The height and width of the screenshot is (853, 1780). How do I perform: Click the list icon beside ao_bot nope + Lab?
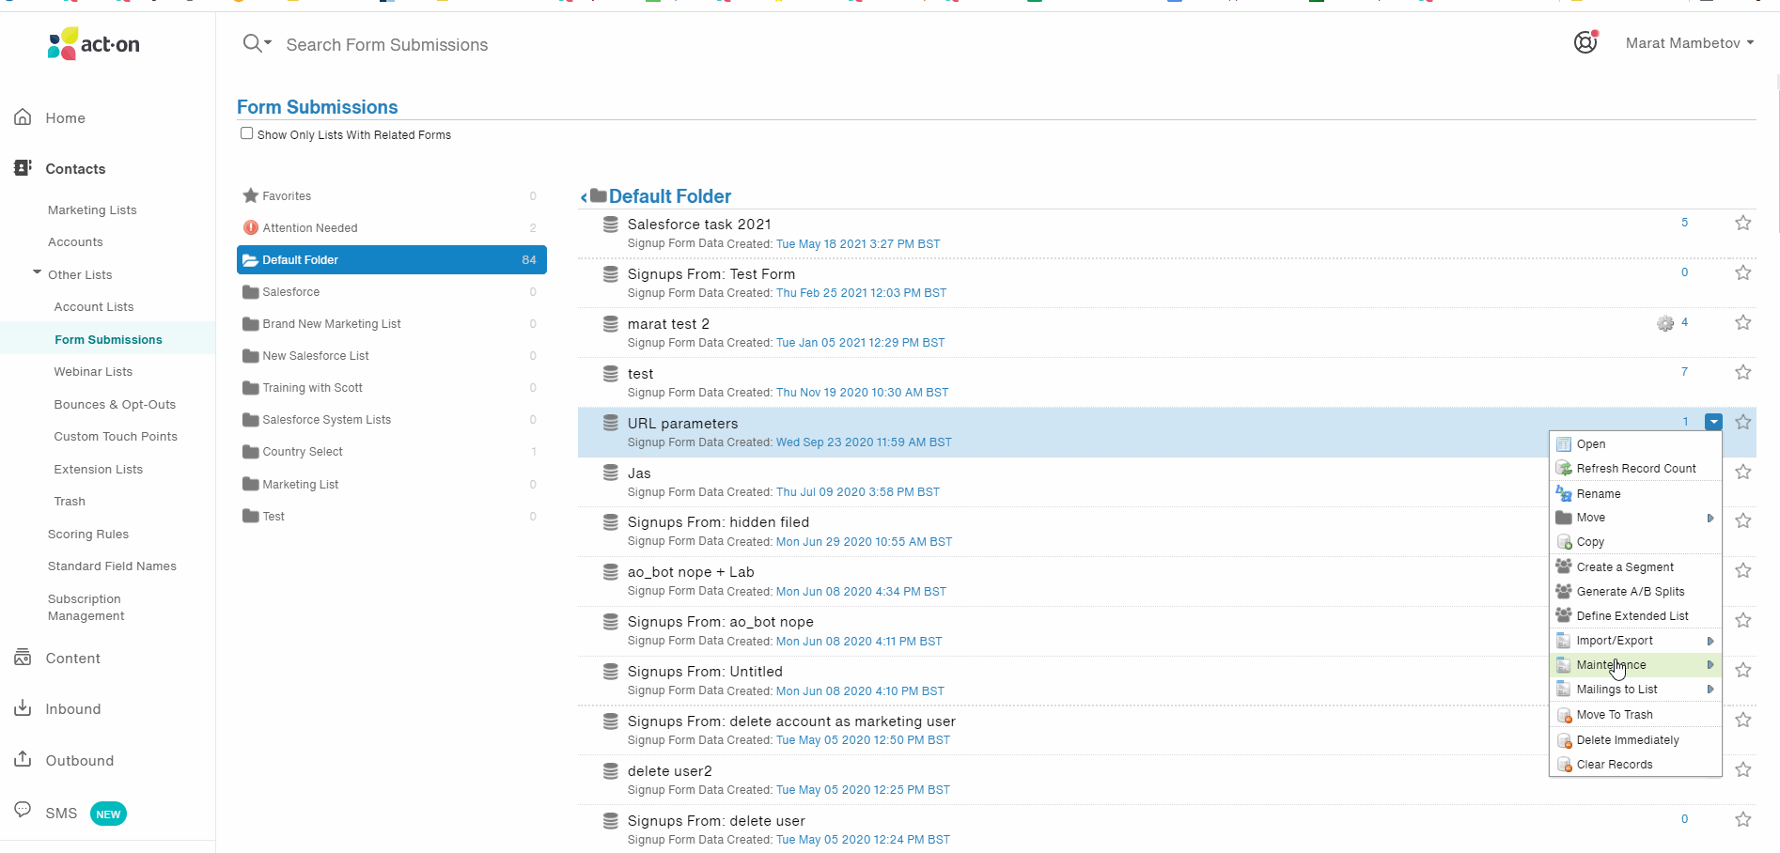[611, 572]
